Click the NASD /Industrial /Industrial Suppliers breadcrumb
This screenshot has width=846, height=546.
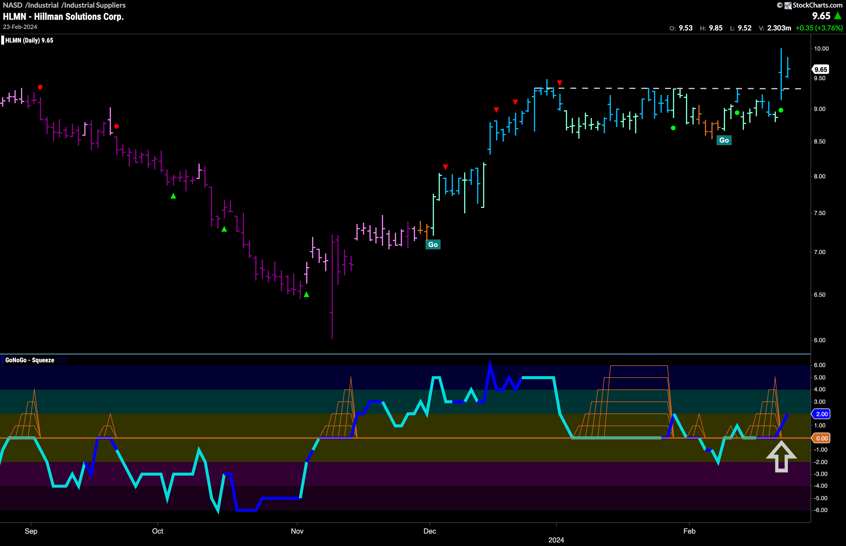(64, 5)
